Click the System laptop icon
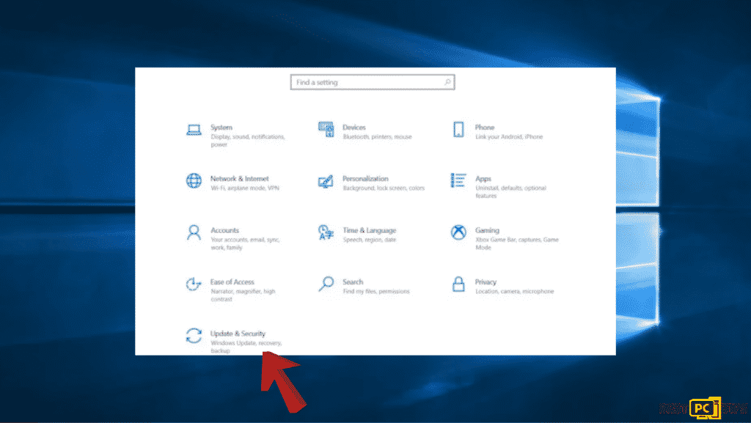This screenshot has width=751, height=423. pos(194,130)
